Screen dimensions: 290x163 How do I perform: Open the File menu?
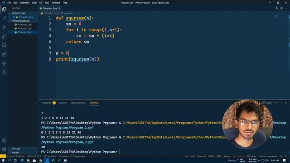coord(9,3)
